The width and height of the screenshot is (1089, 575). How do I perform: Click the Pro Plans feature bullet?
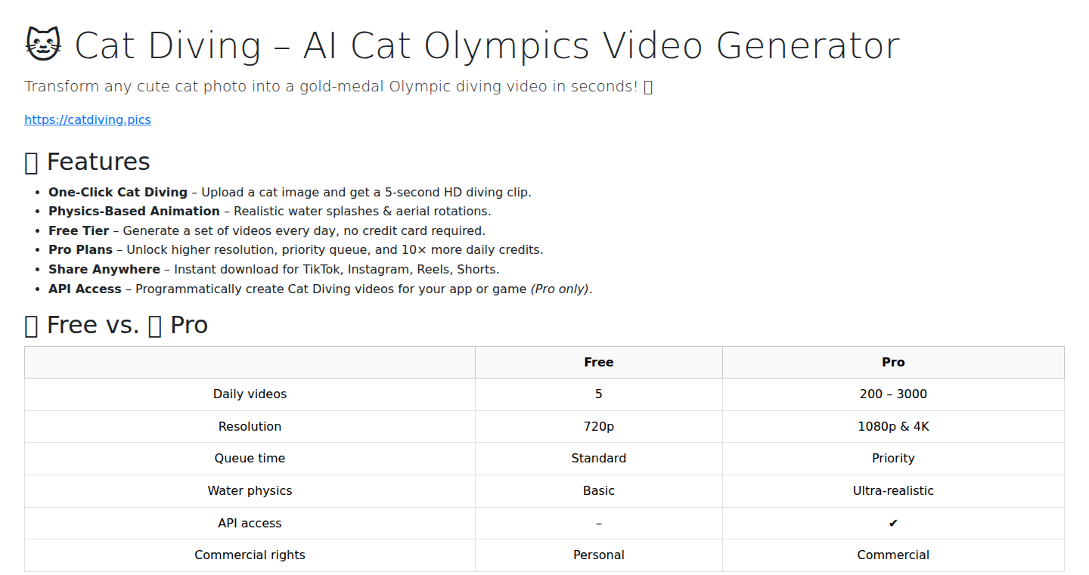[x=296, y=249]
